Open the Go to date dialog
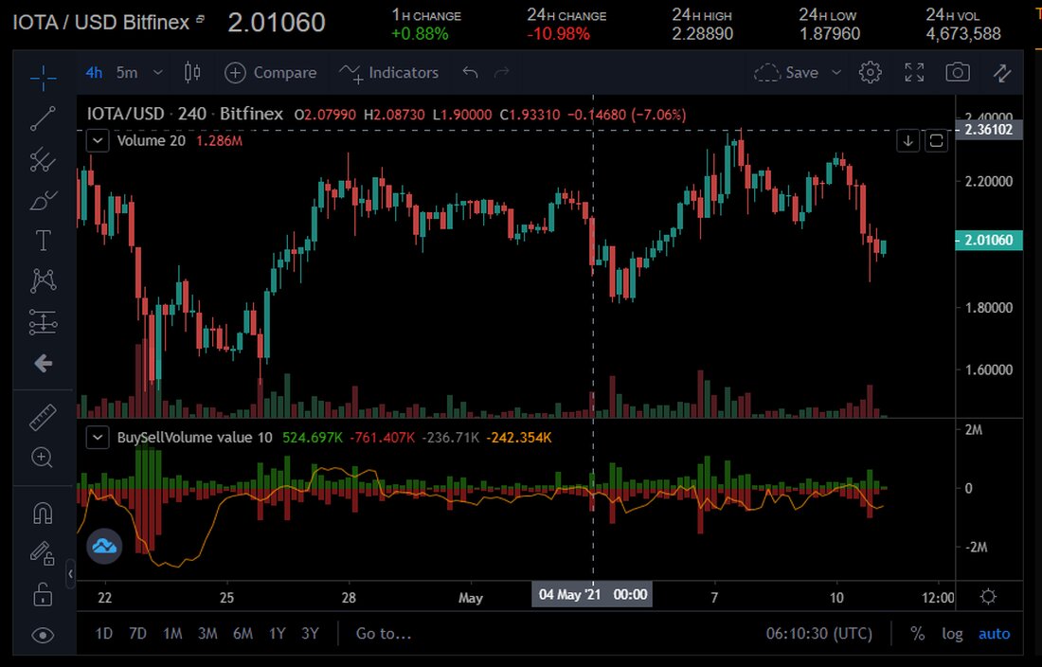1042x667 pixels. pyautogui.click(x=384, y=634)
